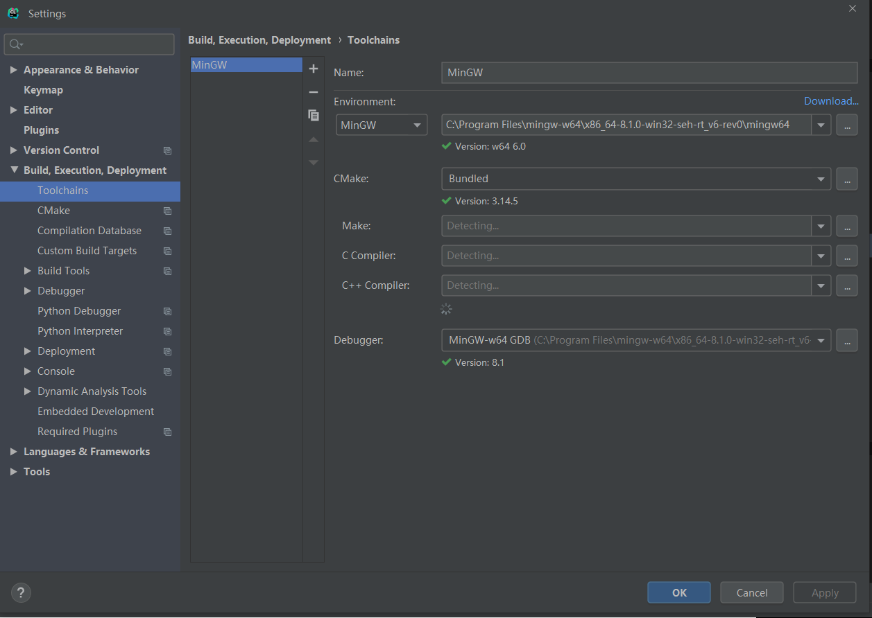Screen dimensions: 872x618
Task: Click project-level icon beside Build Tools
Action: (167, 271)
